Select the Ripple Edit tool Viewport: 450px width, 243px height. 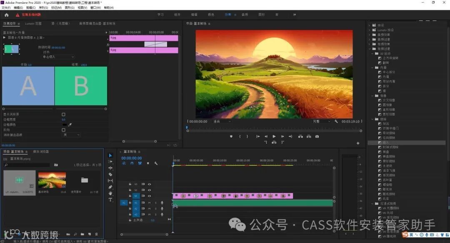click(x=110, y=168)
